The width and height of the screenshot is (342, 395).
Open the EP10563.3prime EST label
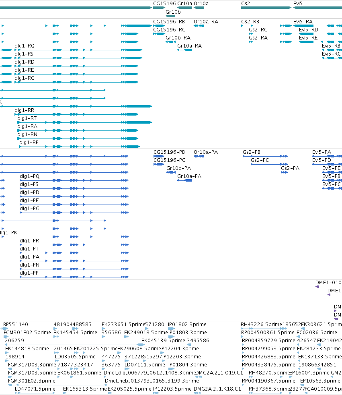coord(320,381)
